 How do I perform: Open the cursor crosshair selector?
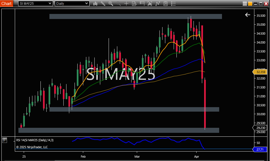click(126, 4)
